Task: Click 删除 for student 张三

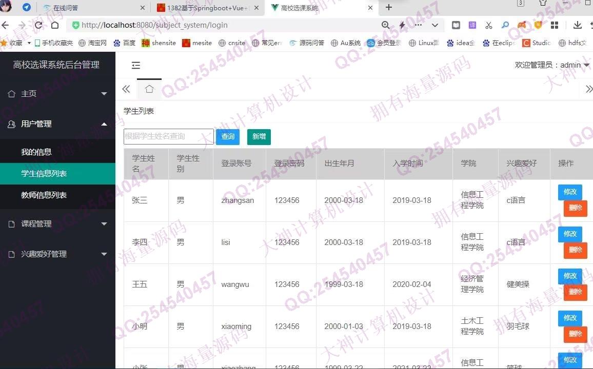Action: tap(575, 208)
